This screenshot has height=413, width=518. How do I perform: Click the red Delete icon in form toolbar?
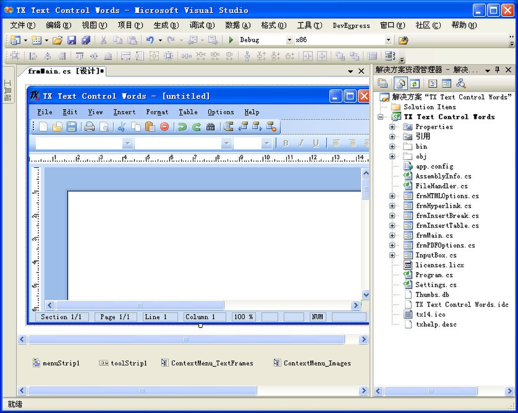coord(164,127)
